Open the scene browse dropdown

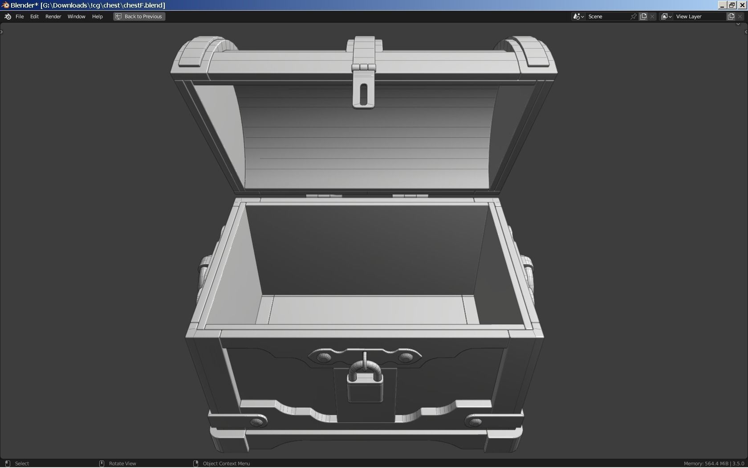578,16
